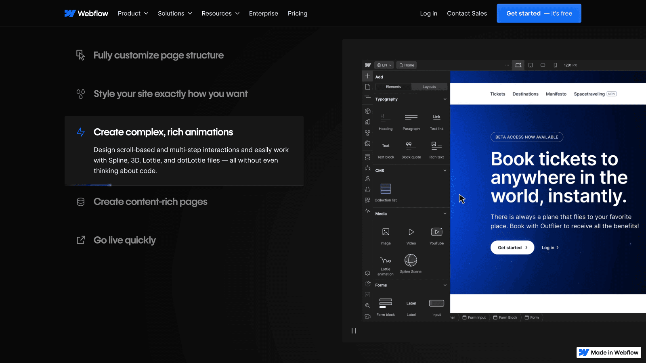Open the Pages panel icon in designer sidebar
The image size is (646, 363).
(367, 87)
